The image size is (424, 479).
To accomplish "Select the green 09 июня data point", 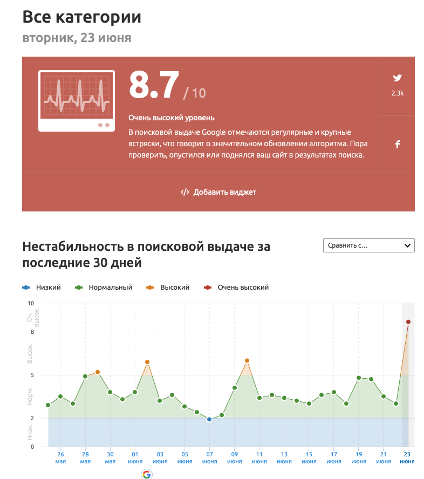I will point(235,388).
